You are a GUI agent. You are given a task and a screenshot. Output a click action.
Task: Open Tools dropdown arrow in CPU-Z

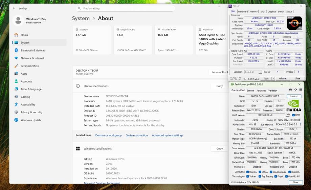(x=273, y=78)
